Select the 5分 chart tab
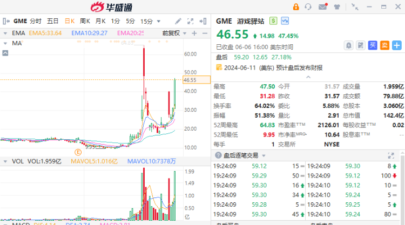This screenshot has height=225, width=405. tap(131, 21)
